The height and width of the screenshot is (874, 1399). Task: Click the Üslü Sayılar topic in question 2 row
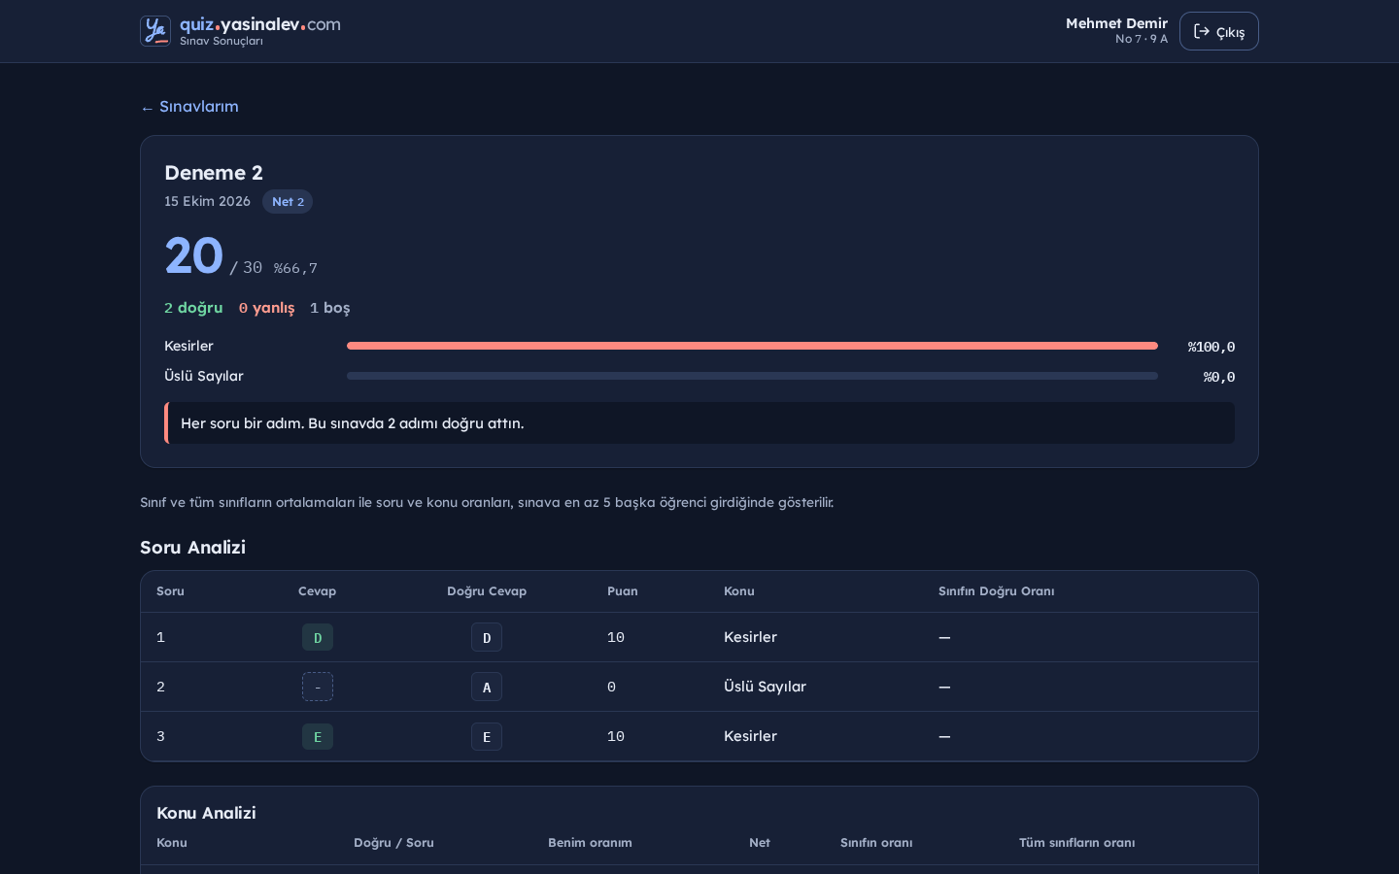tap(765, 687)
